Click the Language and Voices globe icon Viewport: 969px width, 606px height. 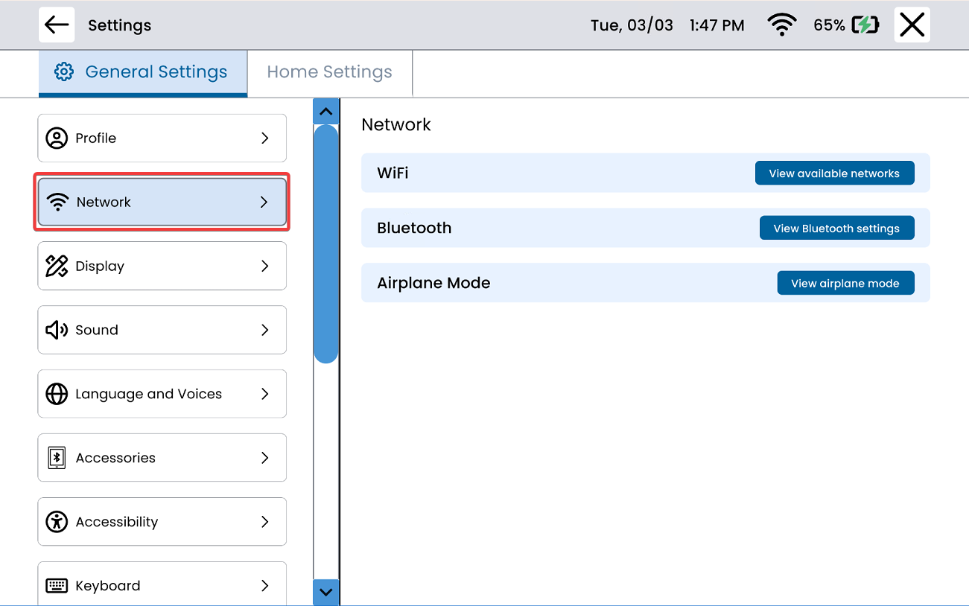pyautogui.click(x=57, y=394)
